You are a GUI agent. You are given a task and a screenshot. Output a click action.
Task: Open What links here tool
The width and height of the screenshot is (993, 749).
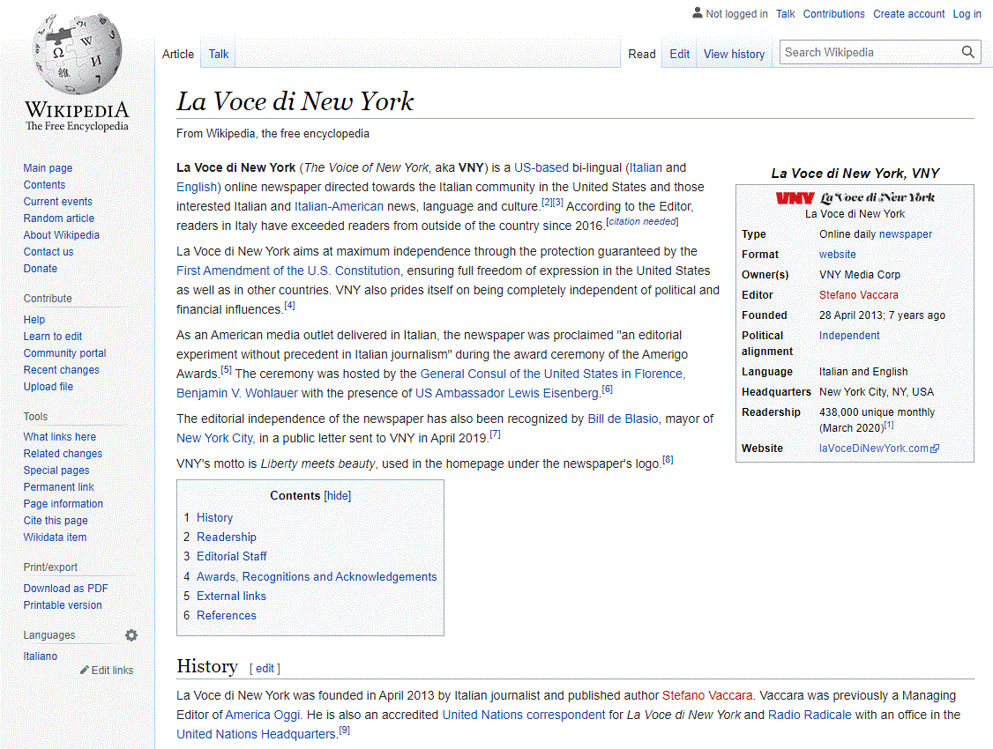point(60,437)
